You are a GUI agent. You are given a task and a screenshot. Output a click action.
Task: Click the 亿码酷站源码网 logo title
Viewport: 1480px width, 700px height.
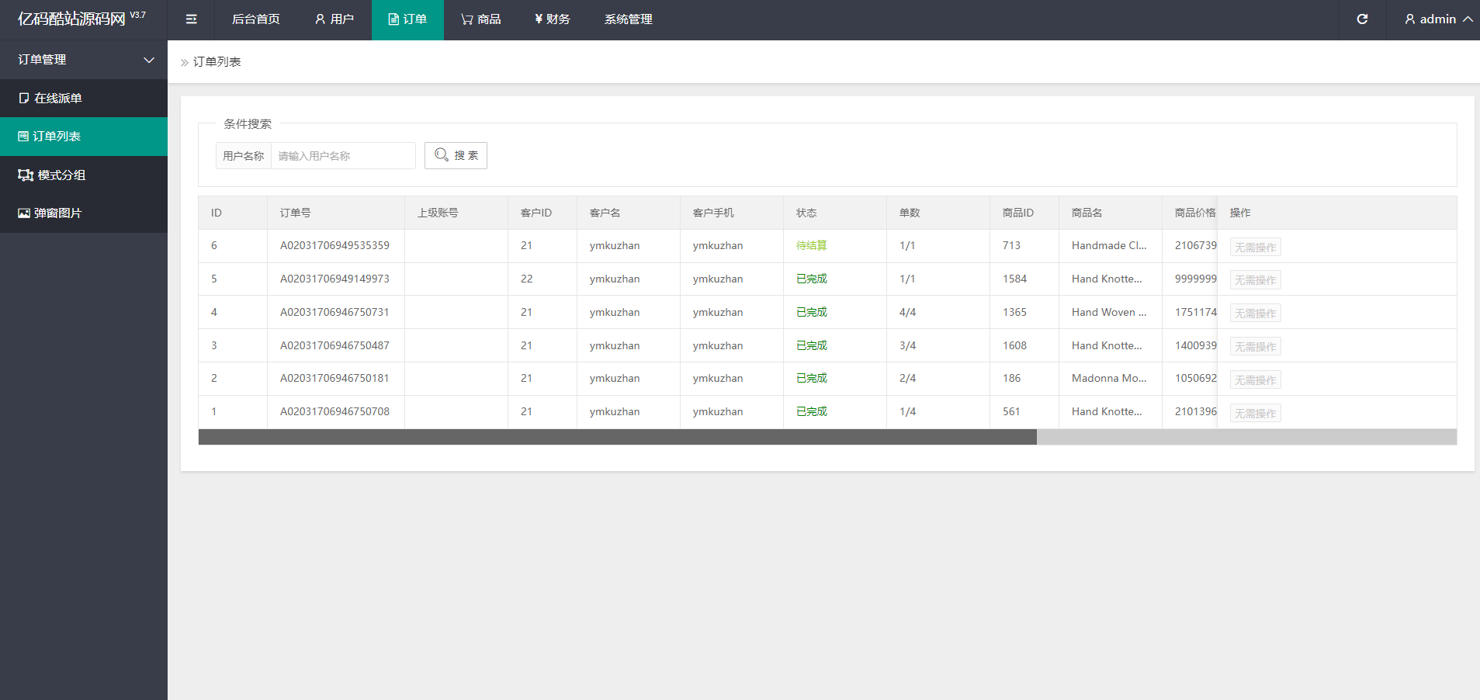click(x=71, y=19)
